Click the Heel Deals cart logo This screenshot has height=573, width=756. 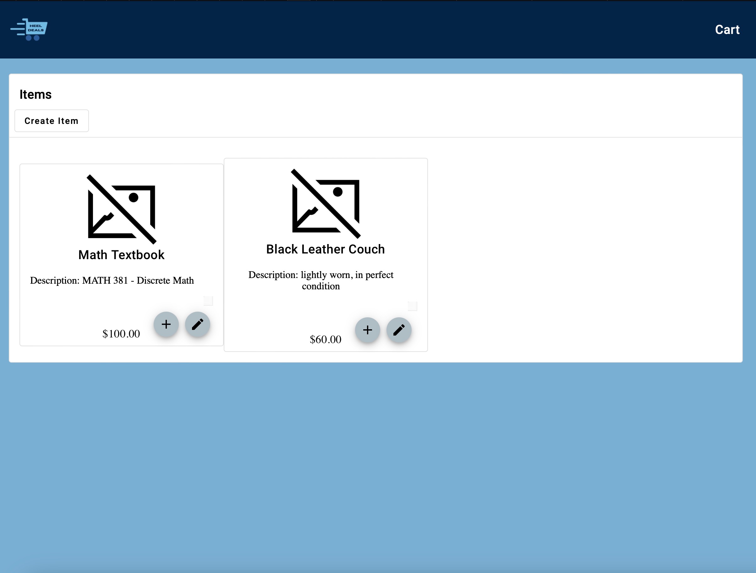pyautogui.click(x=30, y=30)
